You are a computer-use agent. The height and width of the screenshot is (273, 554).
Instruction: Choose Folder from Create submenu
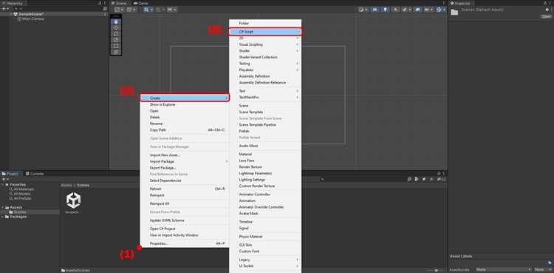tap(265, 24)
